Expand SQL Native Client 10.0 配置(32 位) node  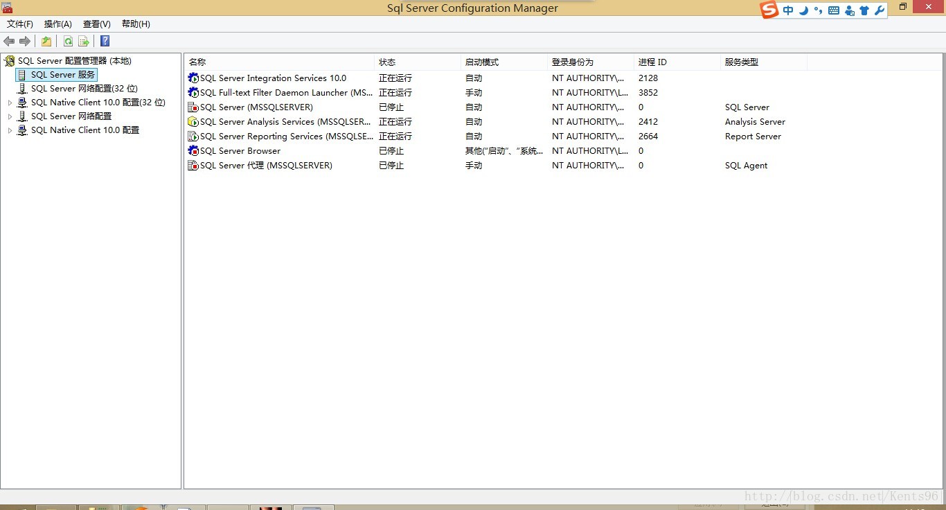click(10, 103)
